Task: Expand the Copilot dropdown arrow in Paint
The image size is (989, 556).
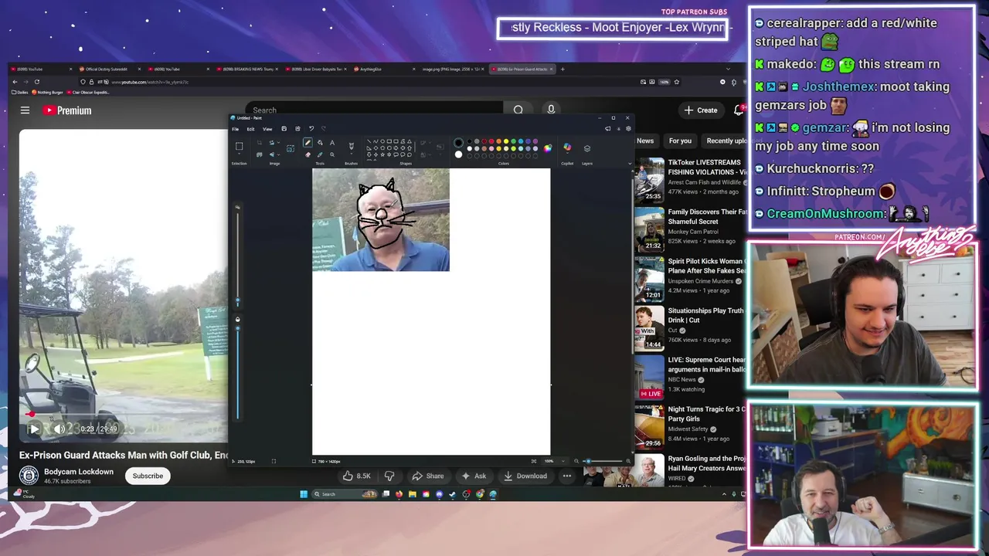Action: click(x=567, y=154)
